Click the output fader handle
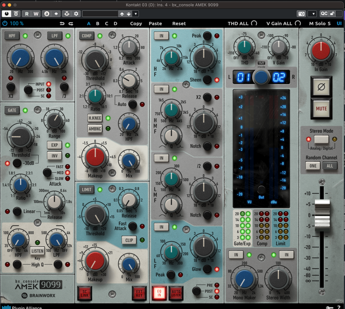345x309 pixels. [322, 215]
